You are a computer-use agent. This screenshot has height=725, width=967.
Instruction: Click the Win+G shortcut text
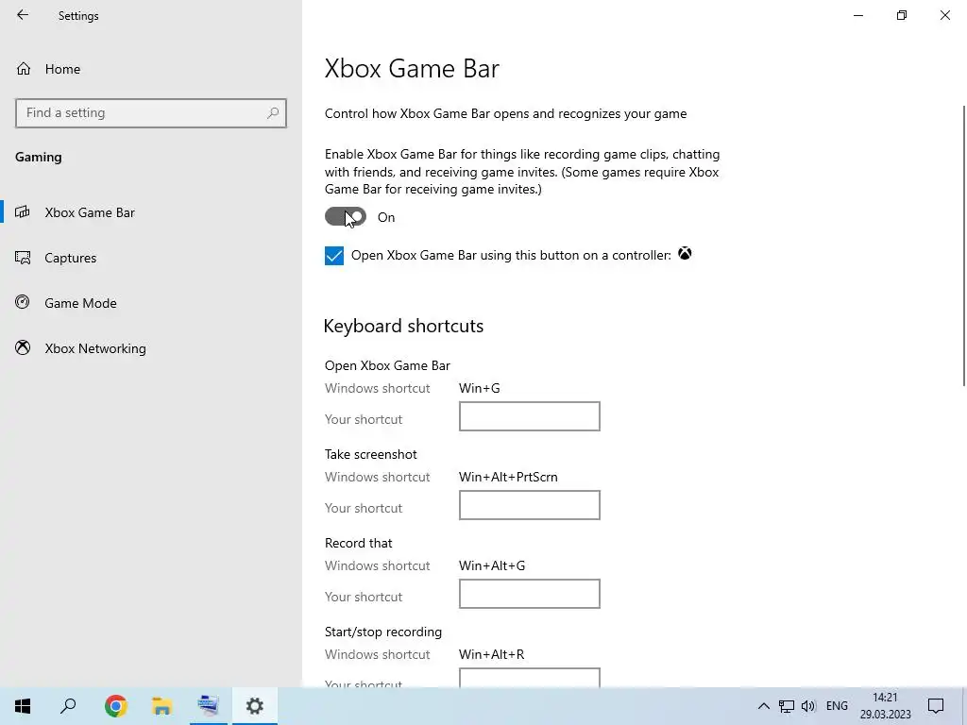point(479,388)
